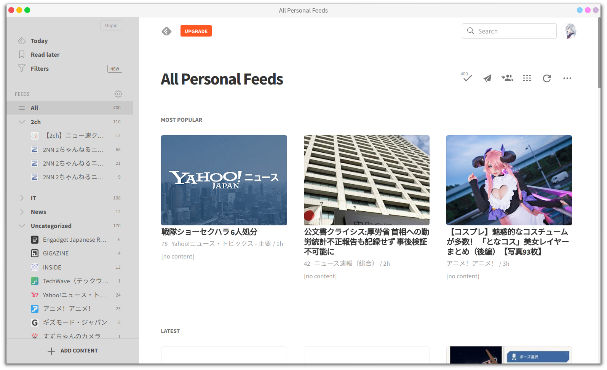This screenshot has height=370, width=607.
Task: Click the paper plane share icon
Action: pyautogui.click(x=487, y=78)
